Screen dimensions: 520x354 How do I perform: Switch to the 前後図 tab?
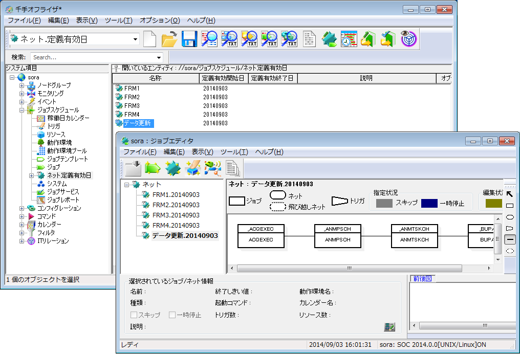[x=423, y=279]
